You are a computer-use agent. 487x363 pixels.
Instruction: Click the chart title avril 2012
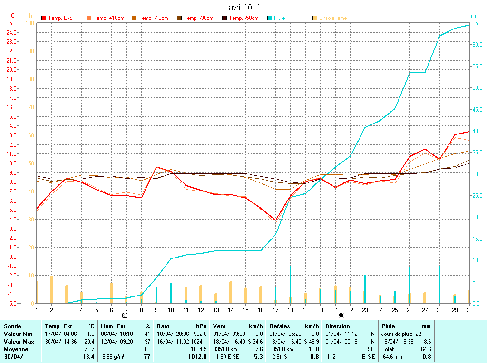(244, 7)
